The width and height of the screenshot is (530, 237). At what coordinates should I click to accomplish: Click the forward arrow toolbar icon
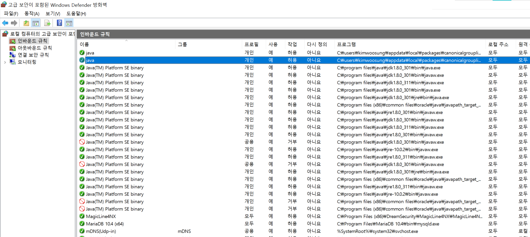coord(14,23)
